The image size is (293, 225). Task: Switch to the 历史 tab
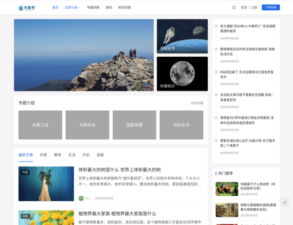[86, 155]
